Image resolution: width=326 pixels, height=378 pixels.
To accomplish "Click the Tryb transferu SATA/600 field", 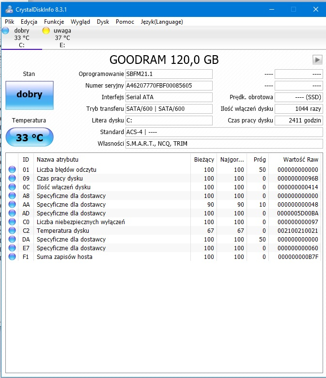I will click(x=169, y=109).
